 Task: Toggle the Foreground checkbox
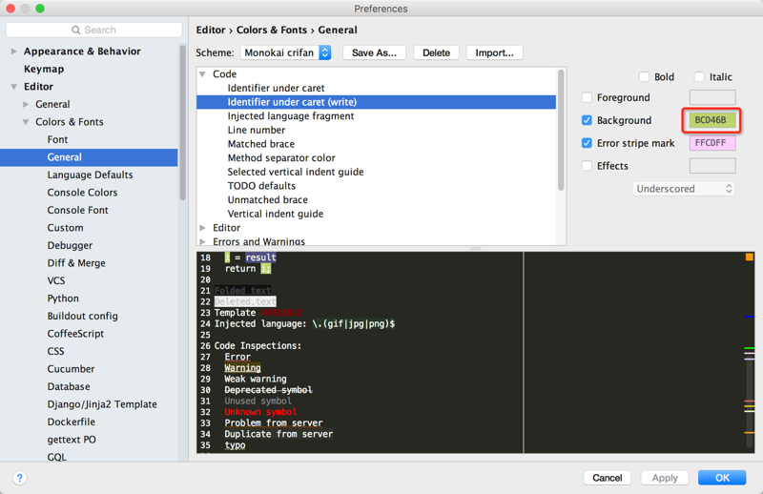[x=588, y=97]
